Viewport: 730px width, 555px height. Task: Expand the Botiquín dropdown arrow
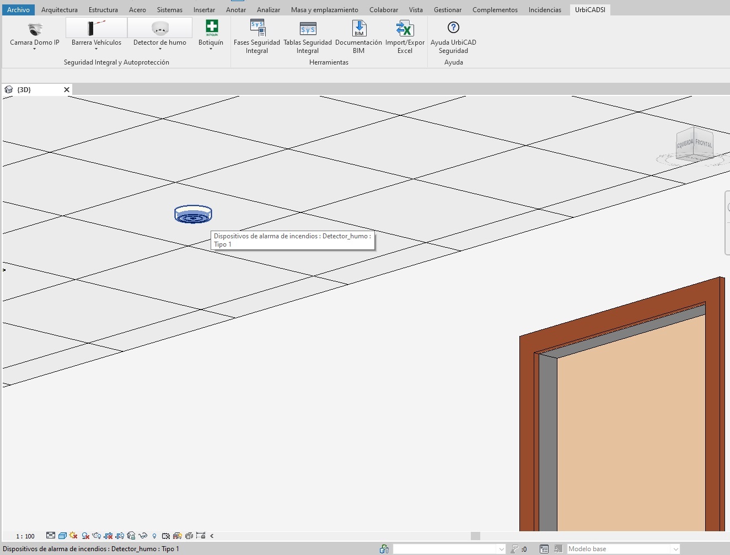click(x=211, y=49)
